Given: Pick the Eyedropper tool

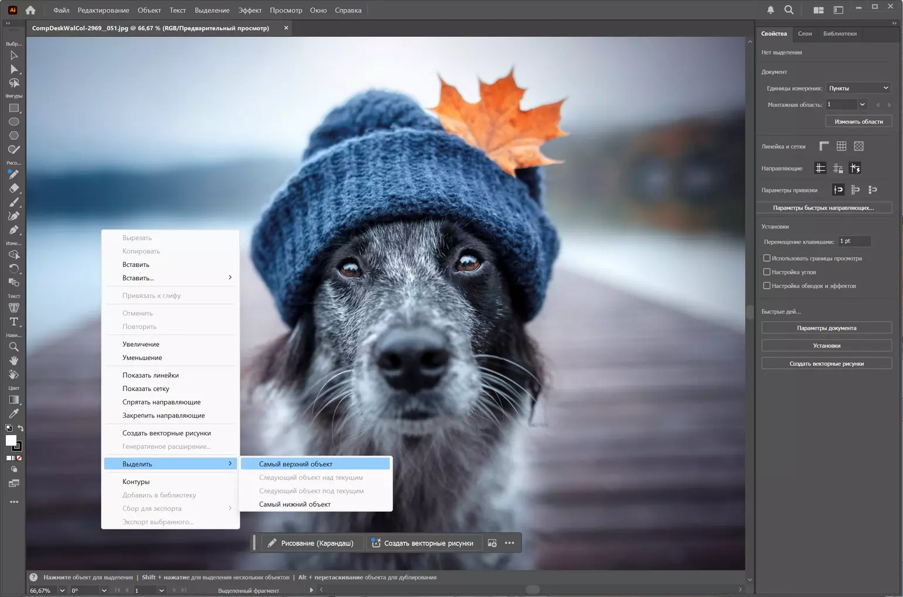Looking at the screenshot, I should coord(14,414).
